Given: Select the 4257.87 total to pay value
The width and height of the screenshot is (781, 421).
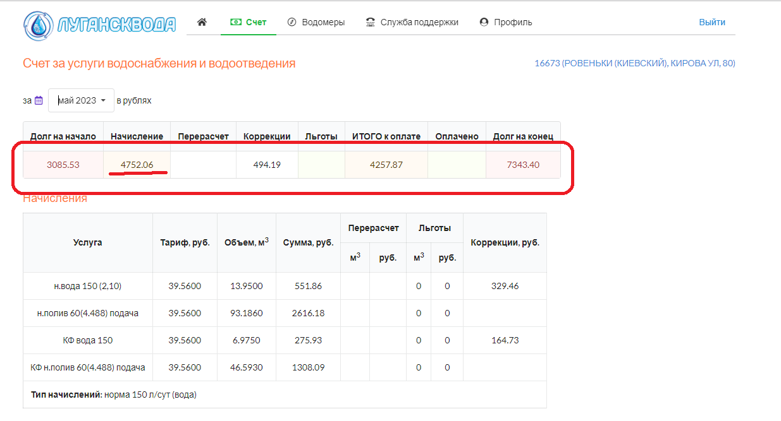Looking at the screenshot, I should tap(386, 165).
